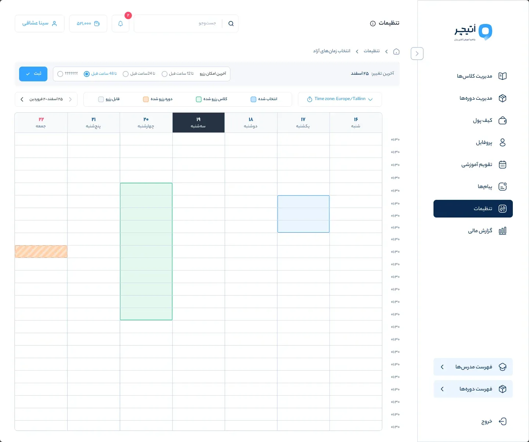Toggle کلاس رزرو شده legend checkbox
Image resolution: width=529 pixels, height=442 pixels.
pyautogui.click(x=199, y=99)
